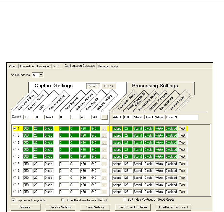The width and height of the screenshot is (224, 212).
Task: Toggle Capture for Every Index checkbox
Action: coord(14,200)
